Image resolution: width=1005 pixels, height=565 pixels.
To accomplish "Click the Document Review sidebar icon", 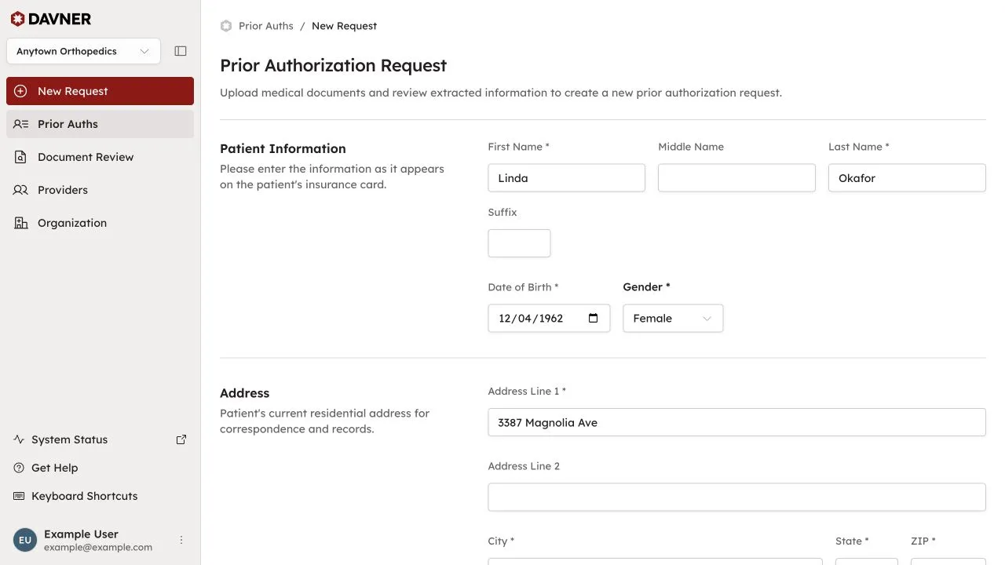I will 21,157.
